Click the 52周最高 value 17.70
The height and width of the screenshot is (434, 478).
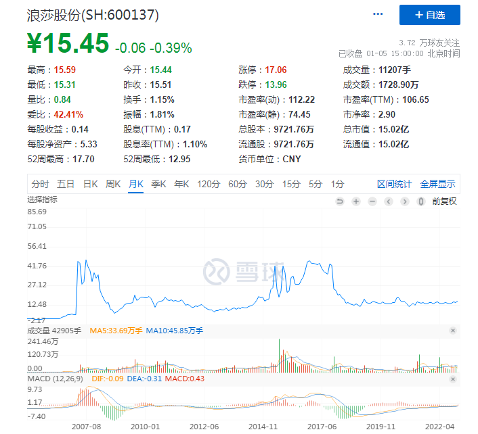pyautogui.click(x=83, y=159)
